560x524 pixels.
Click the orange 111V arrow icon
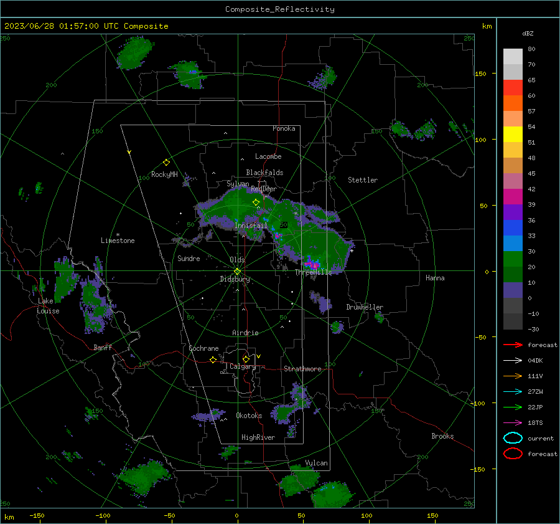click(513, 376)
